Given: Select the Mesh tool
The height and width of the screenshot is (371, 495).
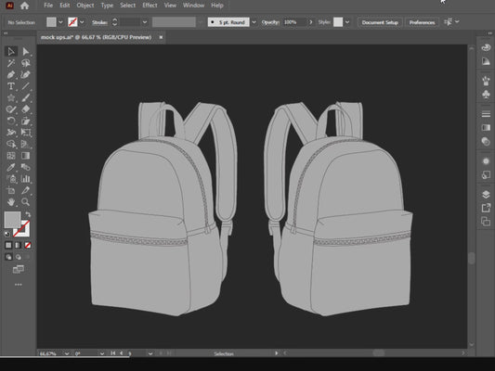Looking at the screenshot, I should (x=11, y=156).
